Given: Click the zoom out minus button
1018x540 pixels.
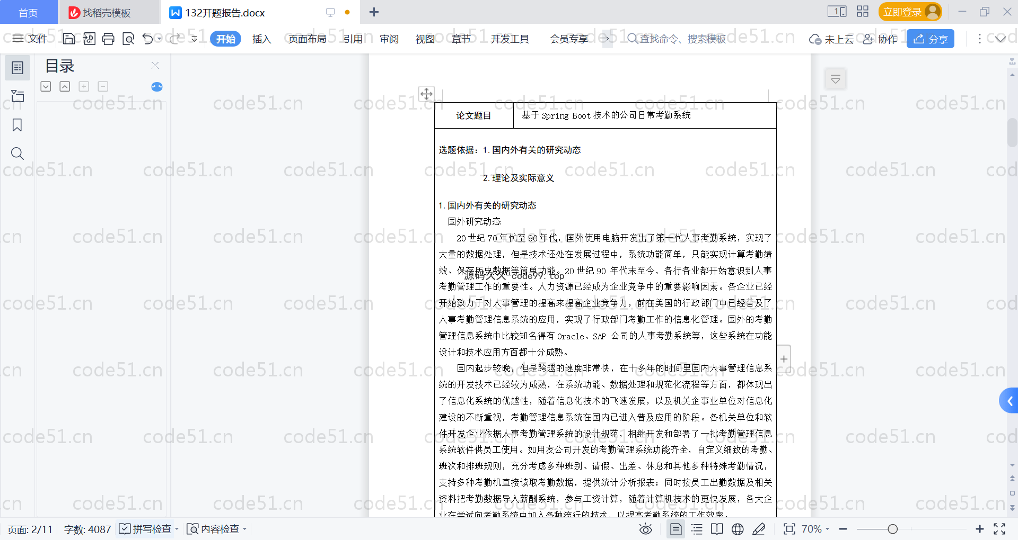Looking at the screenshot, I should pos(843,529).
